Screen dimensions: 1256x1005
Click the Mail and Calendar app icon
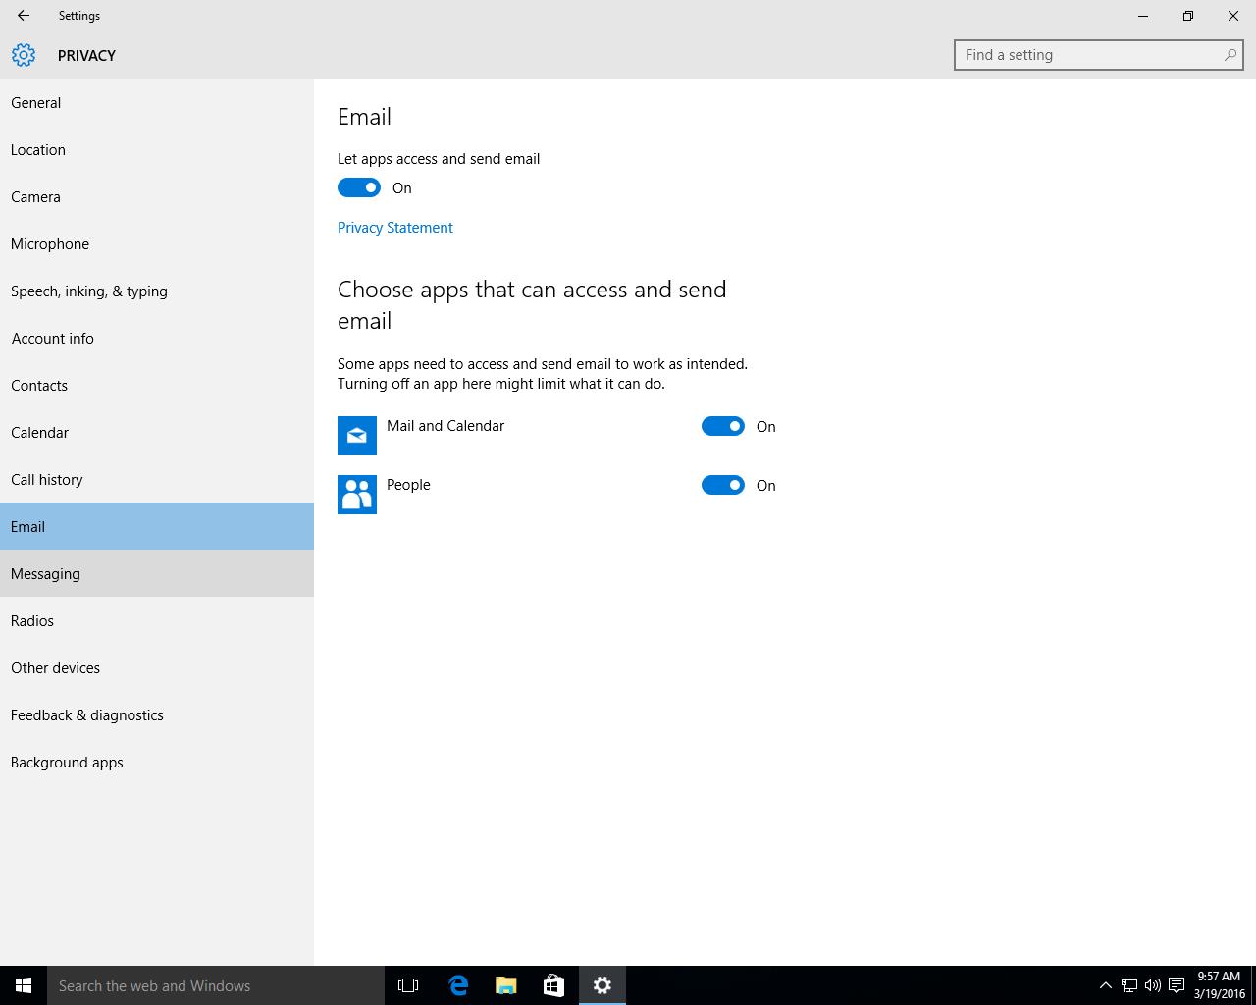click(357, 436)
